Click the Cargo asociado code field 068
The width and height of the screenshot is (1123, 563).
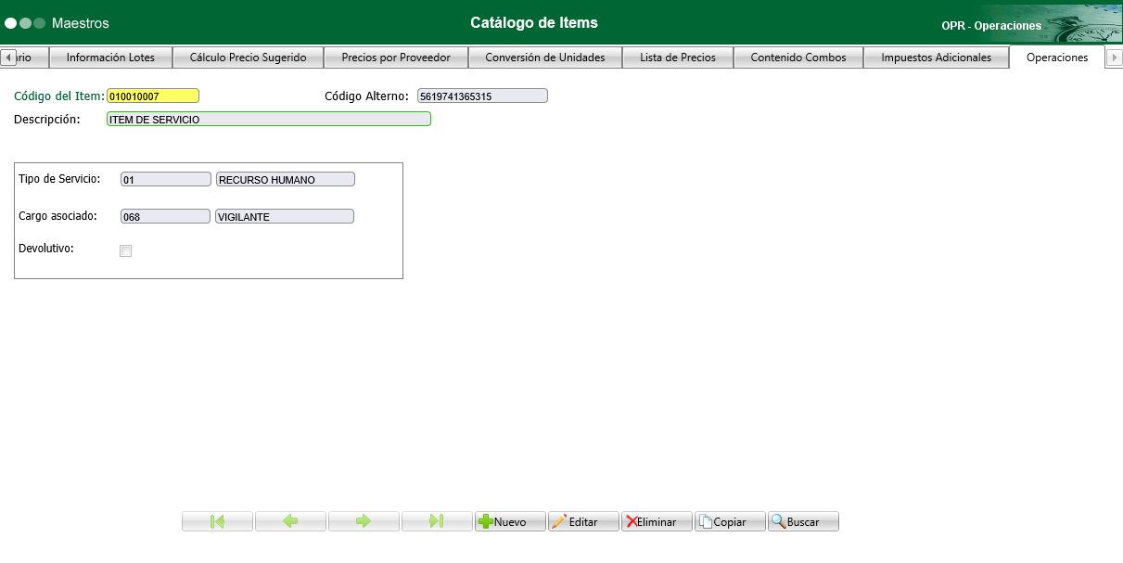pyautogui.click(x=166, y=216)
